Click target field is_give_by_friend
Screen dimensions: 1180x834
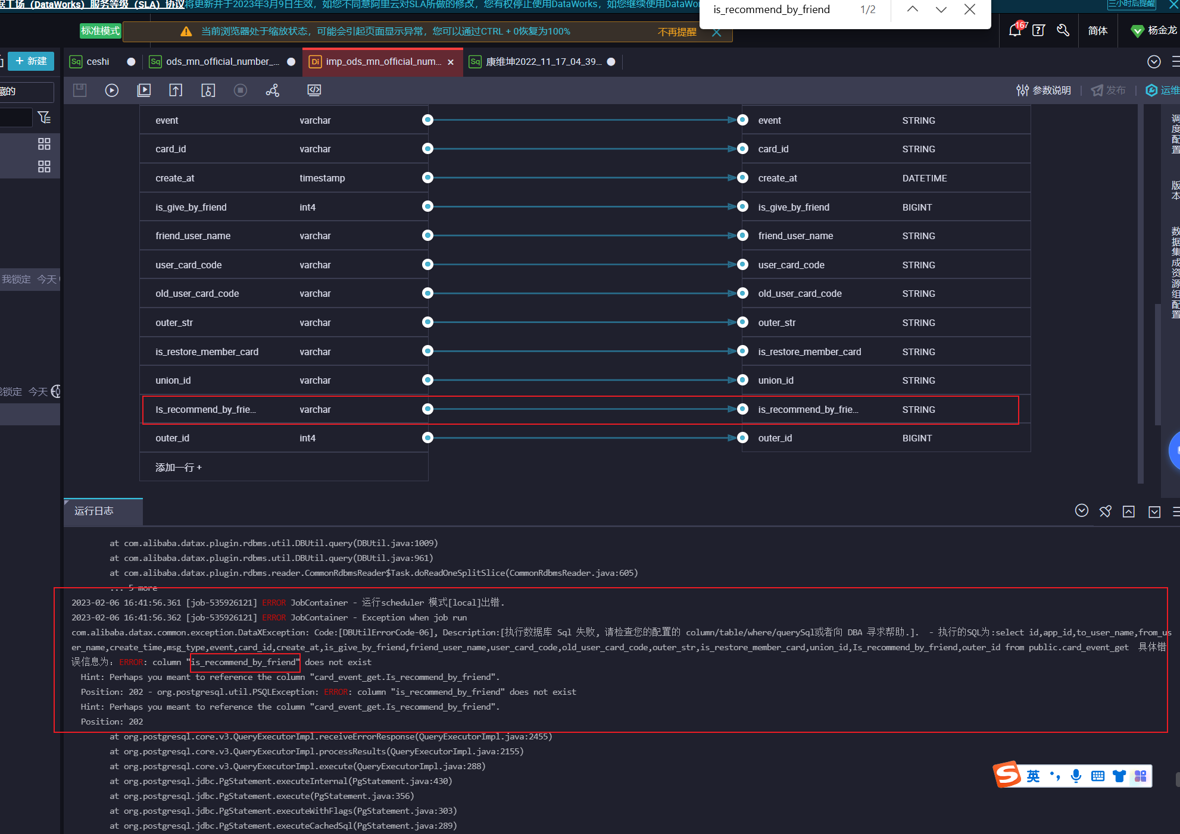794,207
